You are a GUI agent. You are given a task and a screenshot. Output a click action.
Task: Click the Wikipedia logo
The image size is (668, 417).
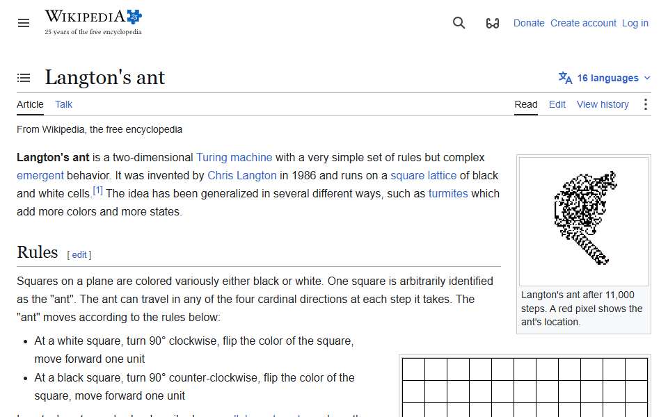pyautogui.click(x=93, y=22)
